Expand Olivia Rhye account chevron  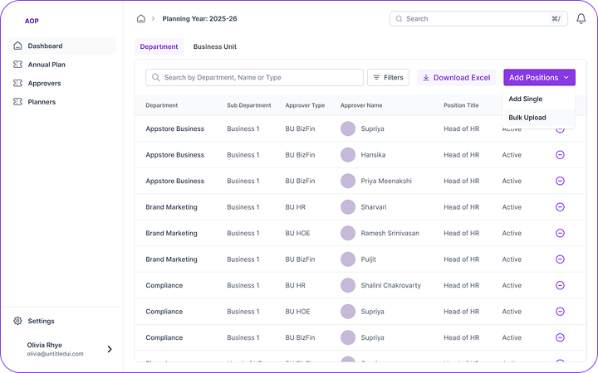coord(110,349)
